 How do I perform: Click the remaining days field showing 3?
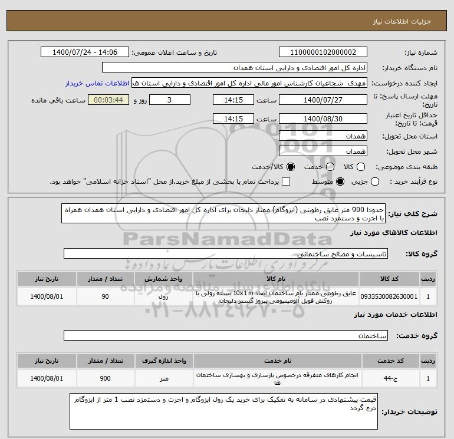[170, 100]
